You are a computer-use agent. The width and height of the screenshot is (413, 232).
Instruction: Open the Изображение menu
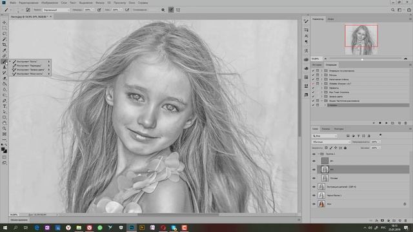[x=50, y=3]
